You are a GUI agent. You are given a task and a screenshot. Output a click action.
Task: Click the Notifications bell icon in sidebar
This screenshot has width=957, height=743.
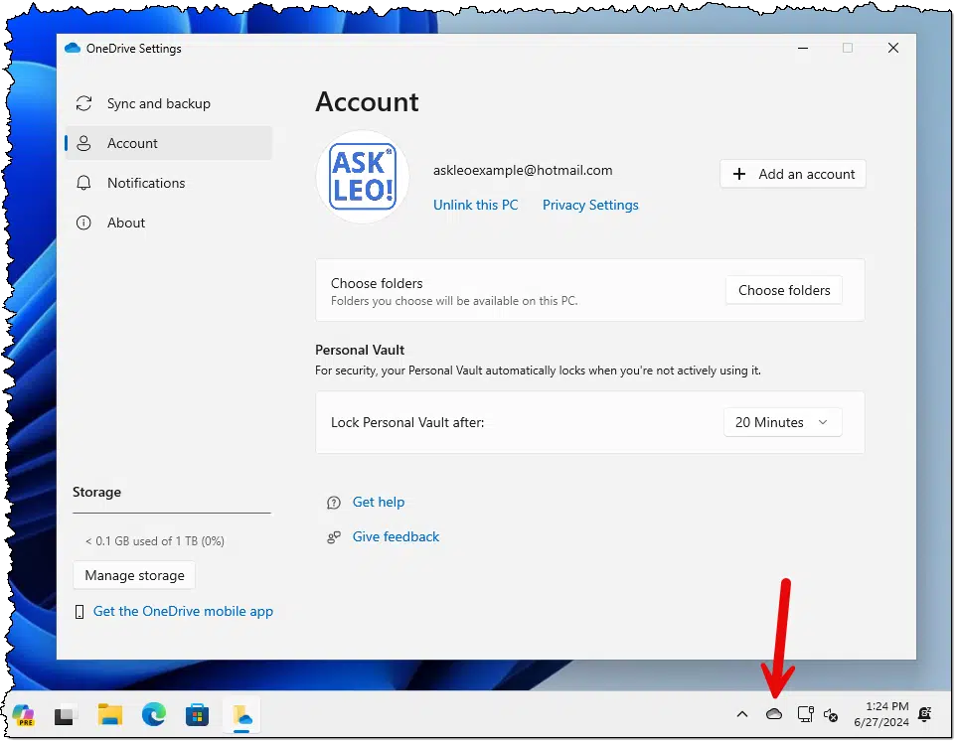point(83,183)
